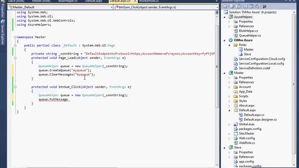Open the Server Explorer side tab

[2, 32]
